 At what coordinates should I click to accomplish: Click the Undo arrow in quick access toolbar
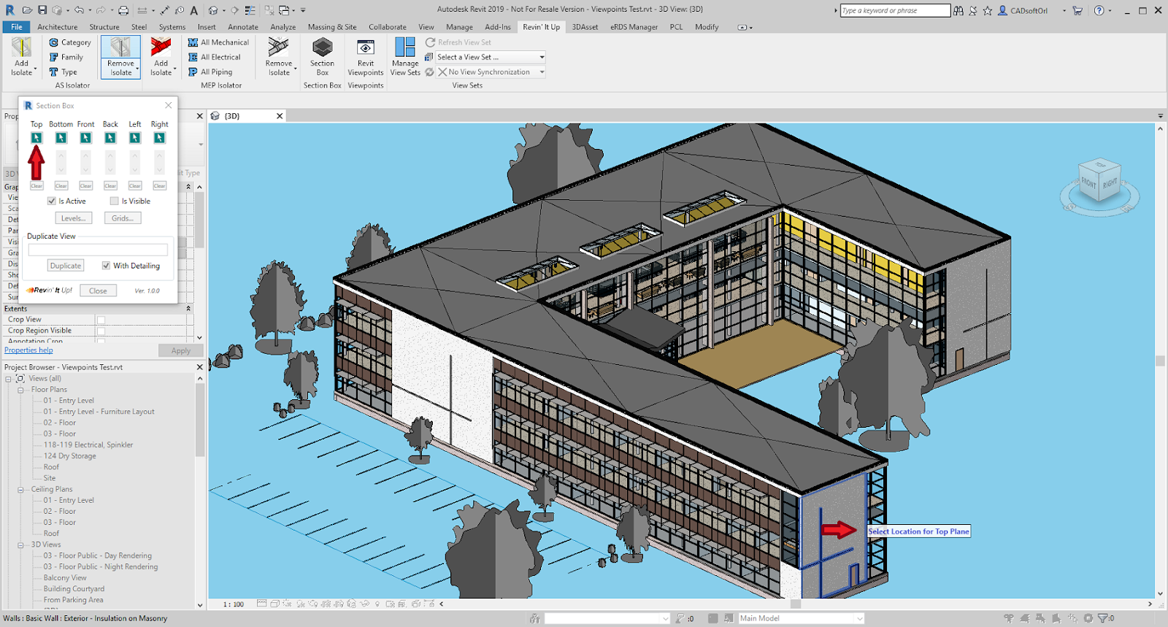point(79,10)
